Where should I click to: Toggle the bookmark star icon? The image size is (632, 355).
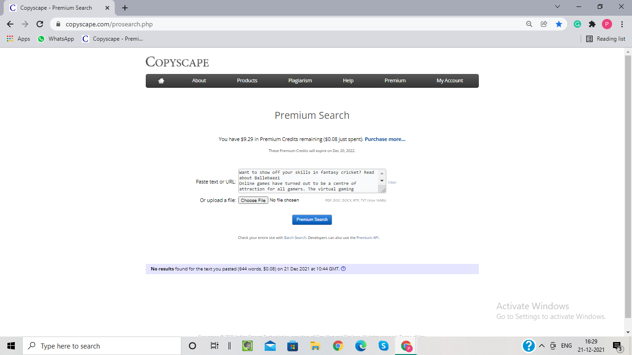click(559, 24)
